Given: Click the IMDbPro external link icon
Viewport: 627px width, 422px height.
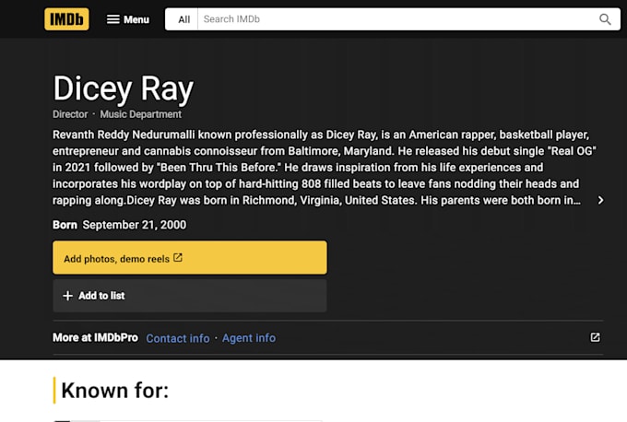Looking at the screenshot, I should [595, 337].
